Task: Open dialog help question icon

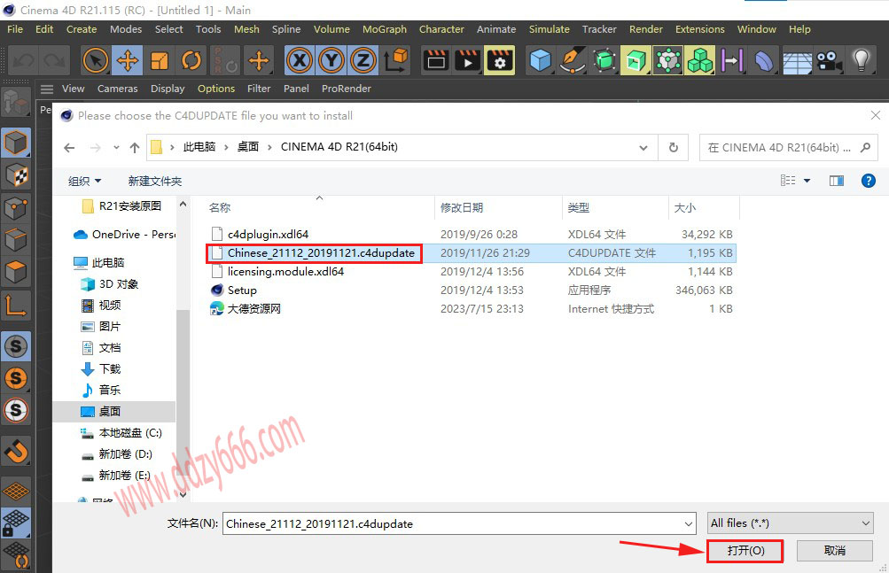Action: tap(868, 181)
